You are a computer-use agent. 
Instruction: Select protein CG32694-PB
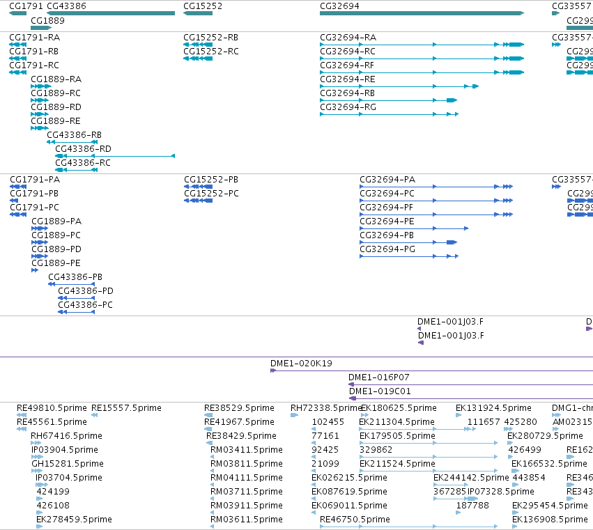click(387, 235)
